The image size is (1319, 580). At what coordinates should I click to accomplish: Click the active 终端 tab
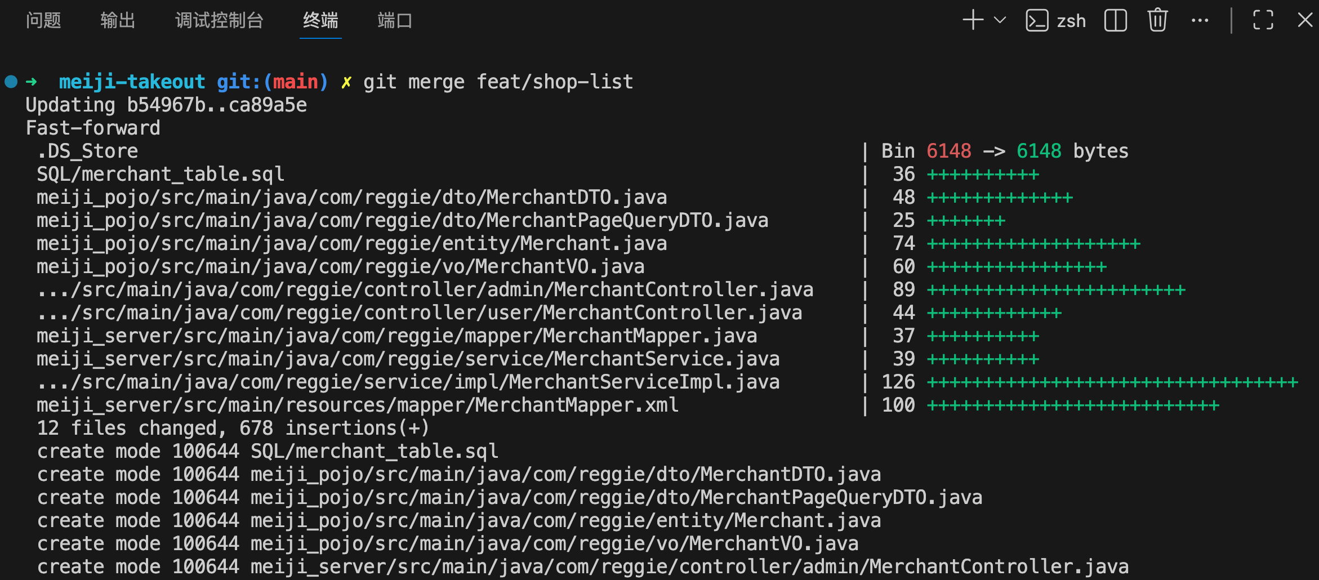coord(320,21)
